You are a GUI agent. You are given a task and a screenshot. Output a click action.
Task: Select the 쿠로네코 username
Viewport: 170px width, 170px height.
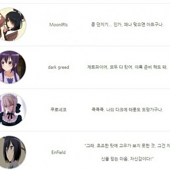point(59,110)
